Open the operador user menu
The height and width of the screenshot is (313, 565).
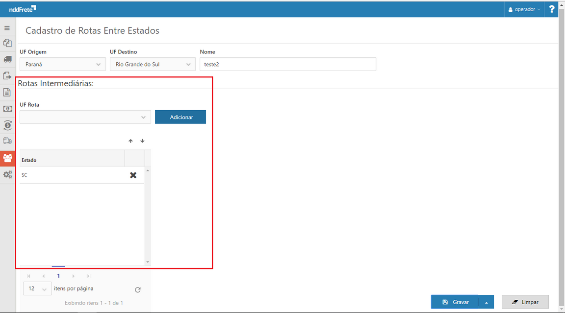pos(524,9)
